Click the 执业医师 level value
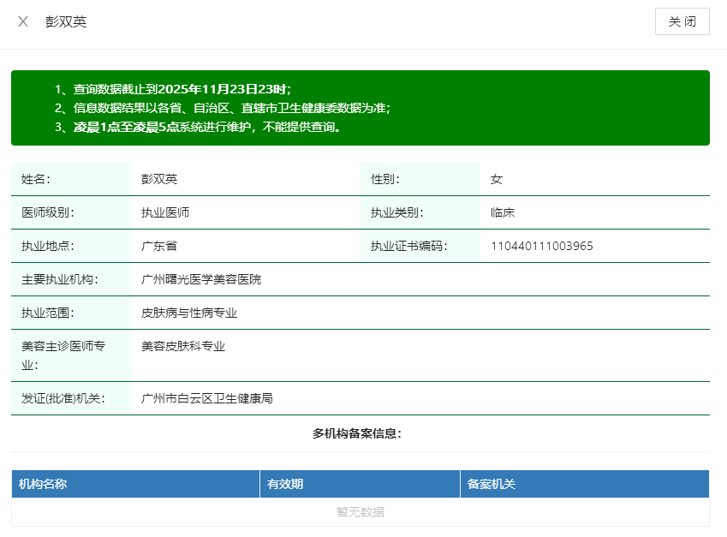Screen dimensions: 727x537 pyautogui.click(x=165, y=212)
